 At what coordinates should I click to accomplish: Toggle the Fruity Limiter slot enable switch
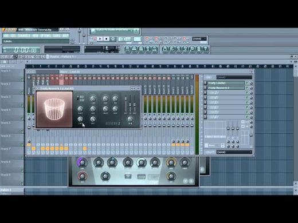click(247, 83)
